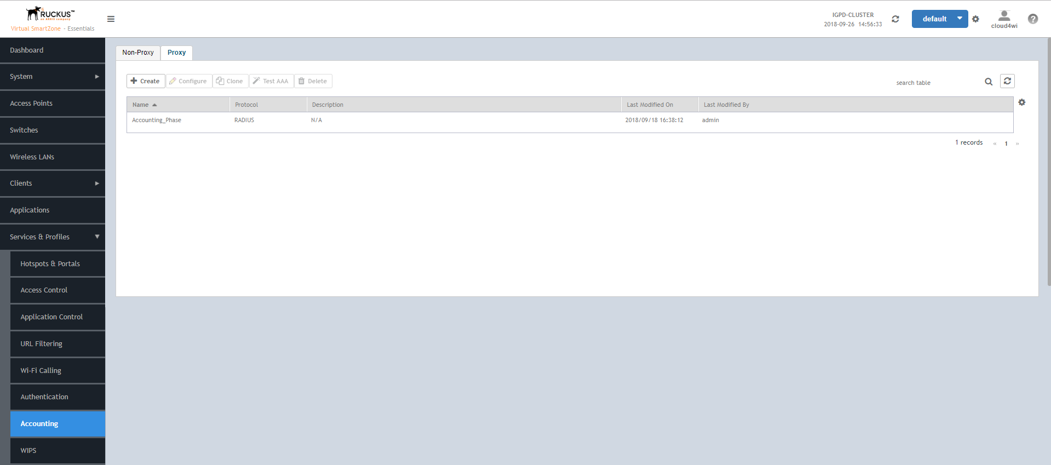Sort table by Description column
Viewport: 1051px width, 465px height.
pos(464,105)
